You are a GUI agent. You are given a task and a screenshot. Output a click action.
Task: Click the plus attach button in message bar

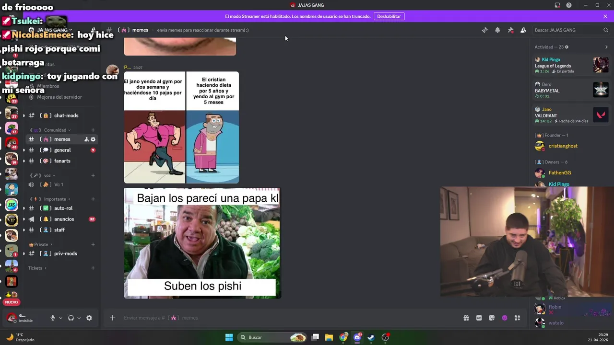pyautogui.click(x=112, y=318)
